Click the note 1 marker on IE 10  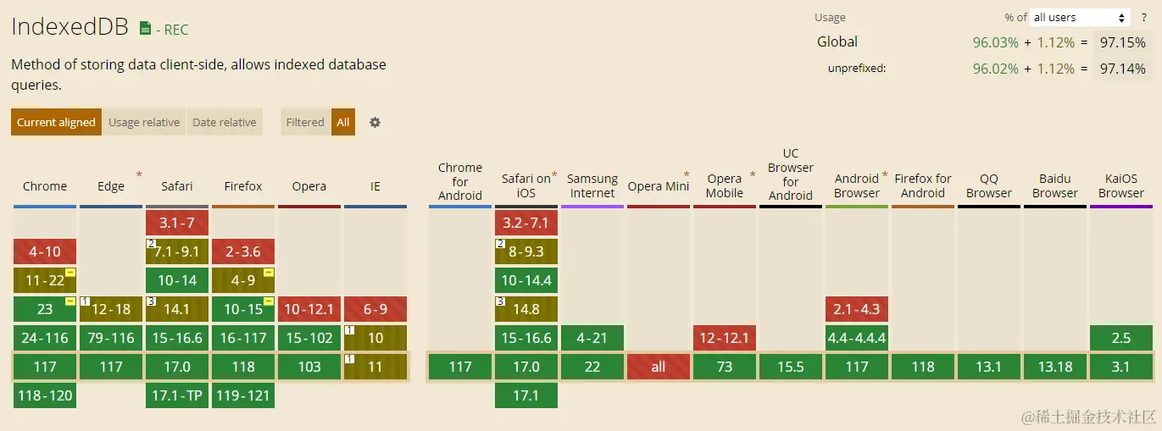pos(349,330)
